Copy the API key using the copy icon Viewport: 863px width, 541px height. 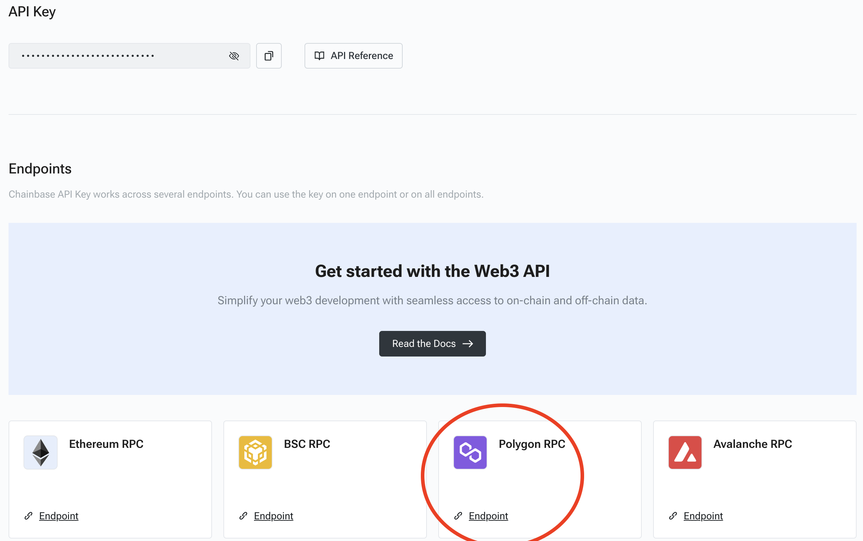pyautogui.click(x=269, y=55)
